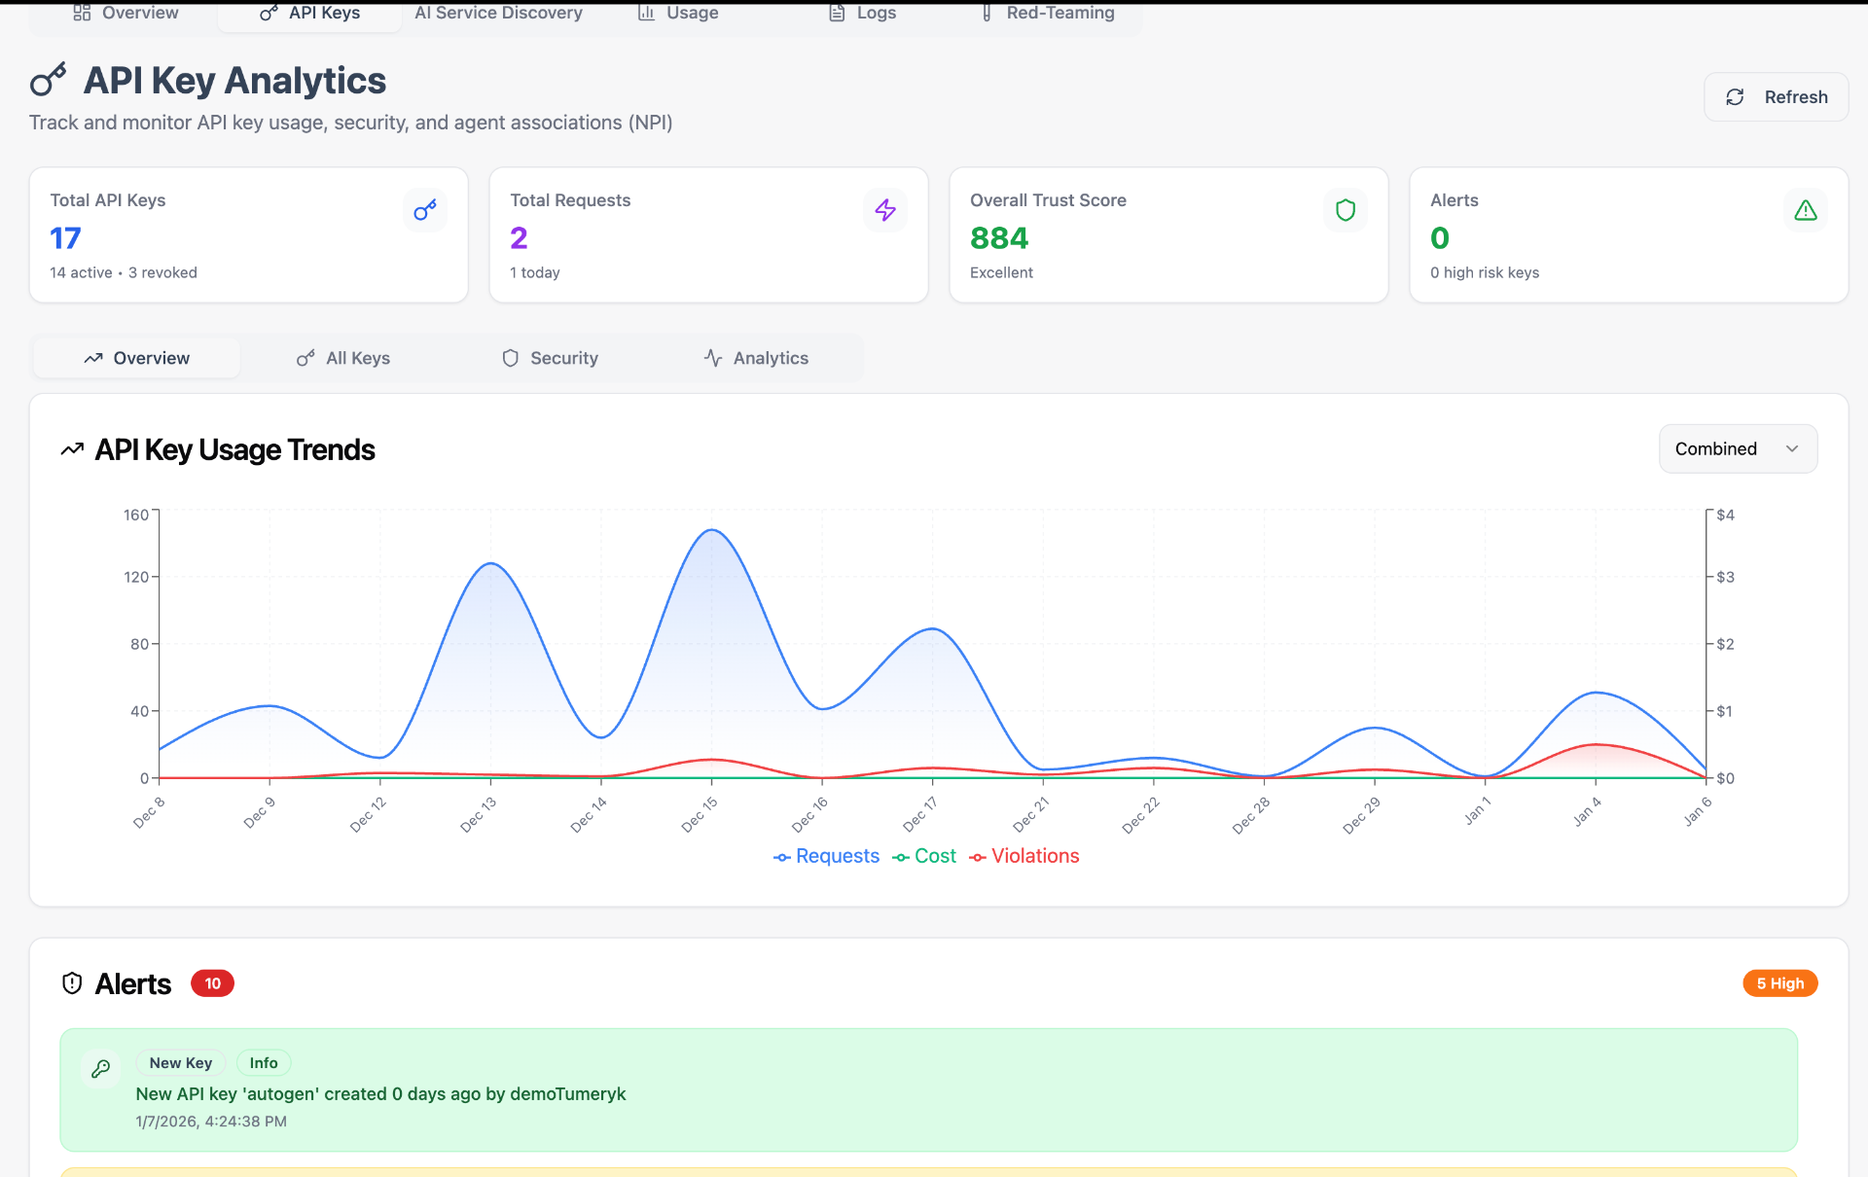The image size is (1868, 1177).
Task: Click the Jan 4 axis label on chart
Action: click(1586, 811)
